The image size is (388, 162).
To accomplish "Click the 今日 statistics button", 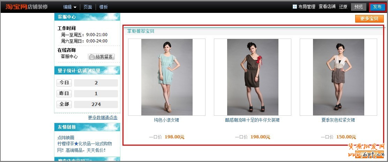I will (x=64, y=83).
